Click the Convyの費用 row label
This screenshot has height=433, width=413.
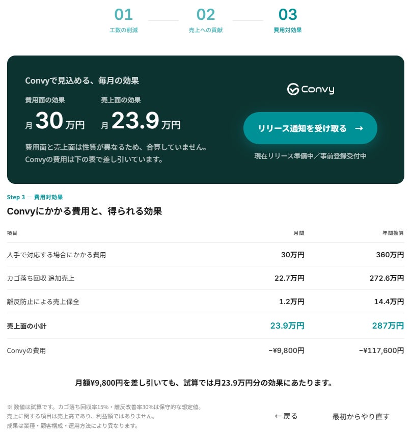(26, 350)
